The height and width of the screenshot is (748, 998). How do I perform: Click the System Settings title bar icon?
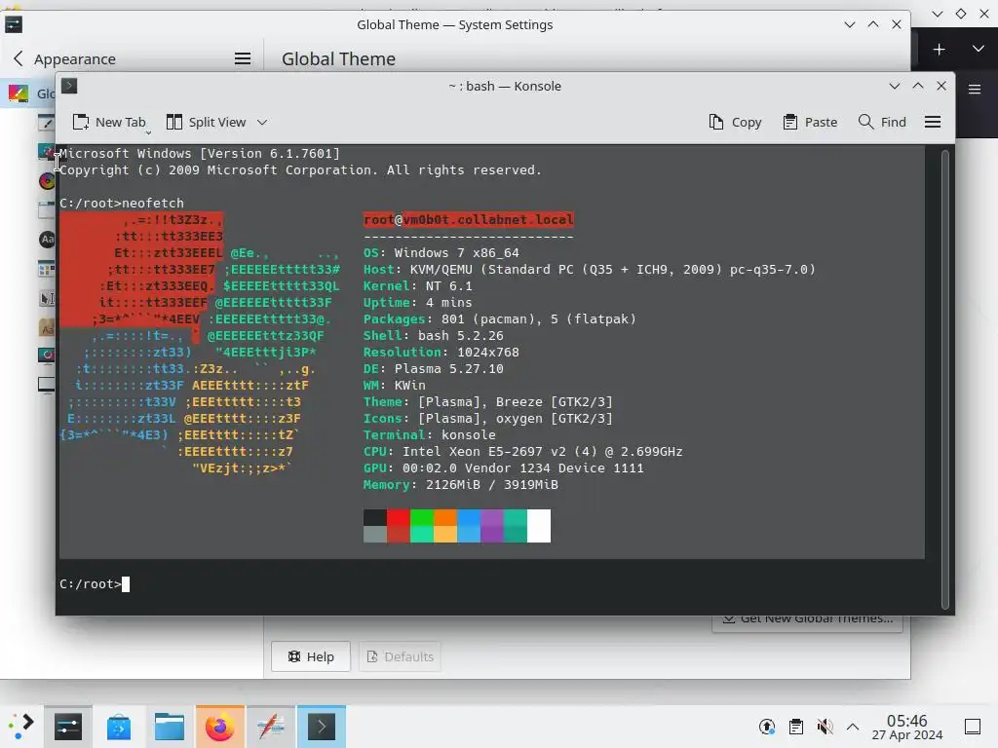pos(14,24)
